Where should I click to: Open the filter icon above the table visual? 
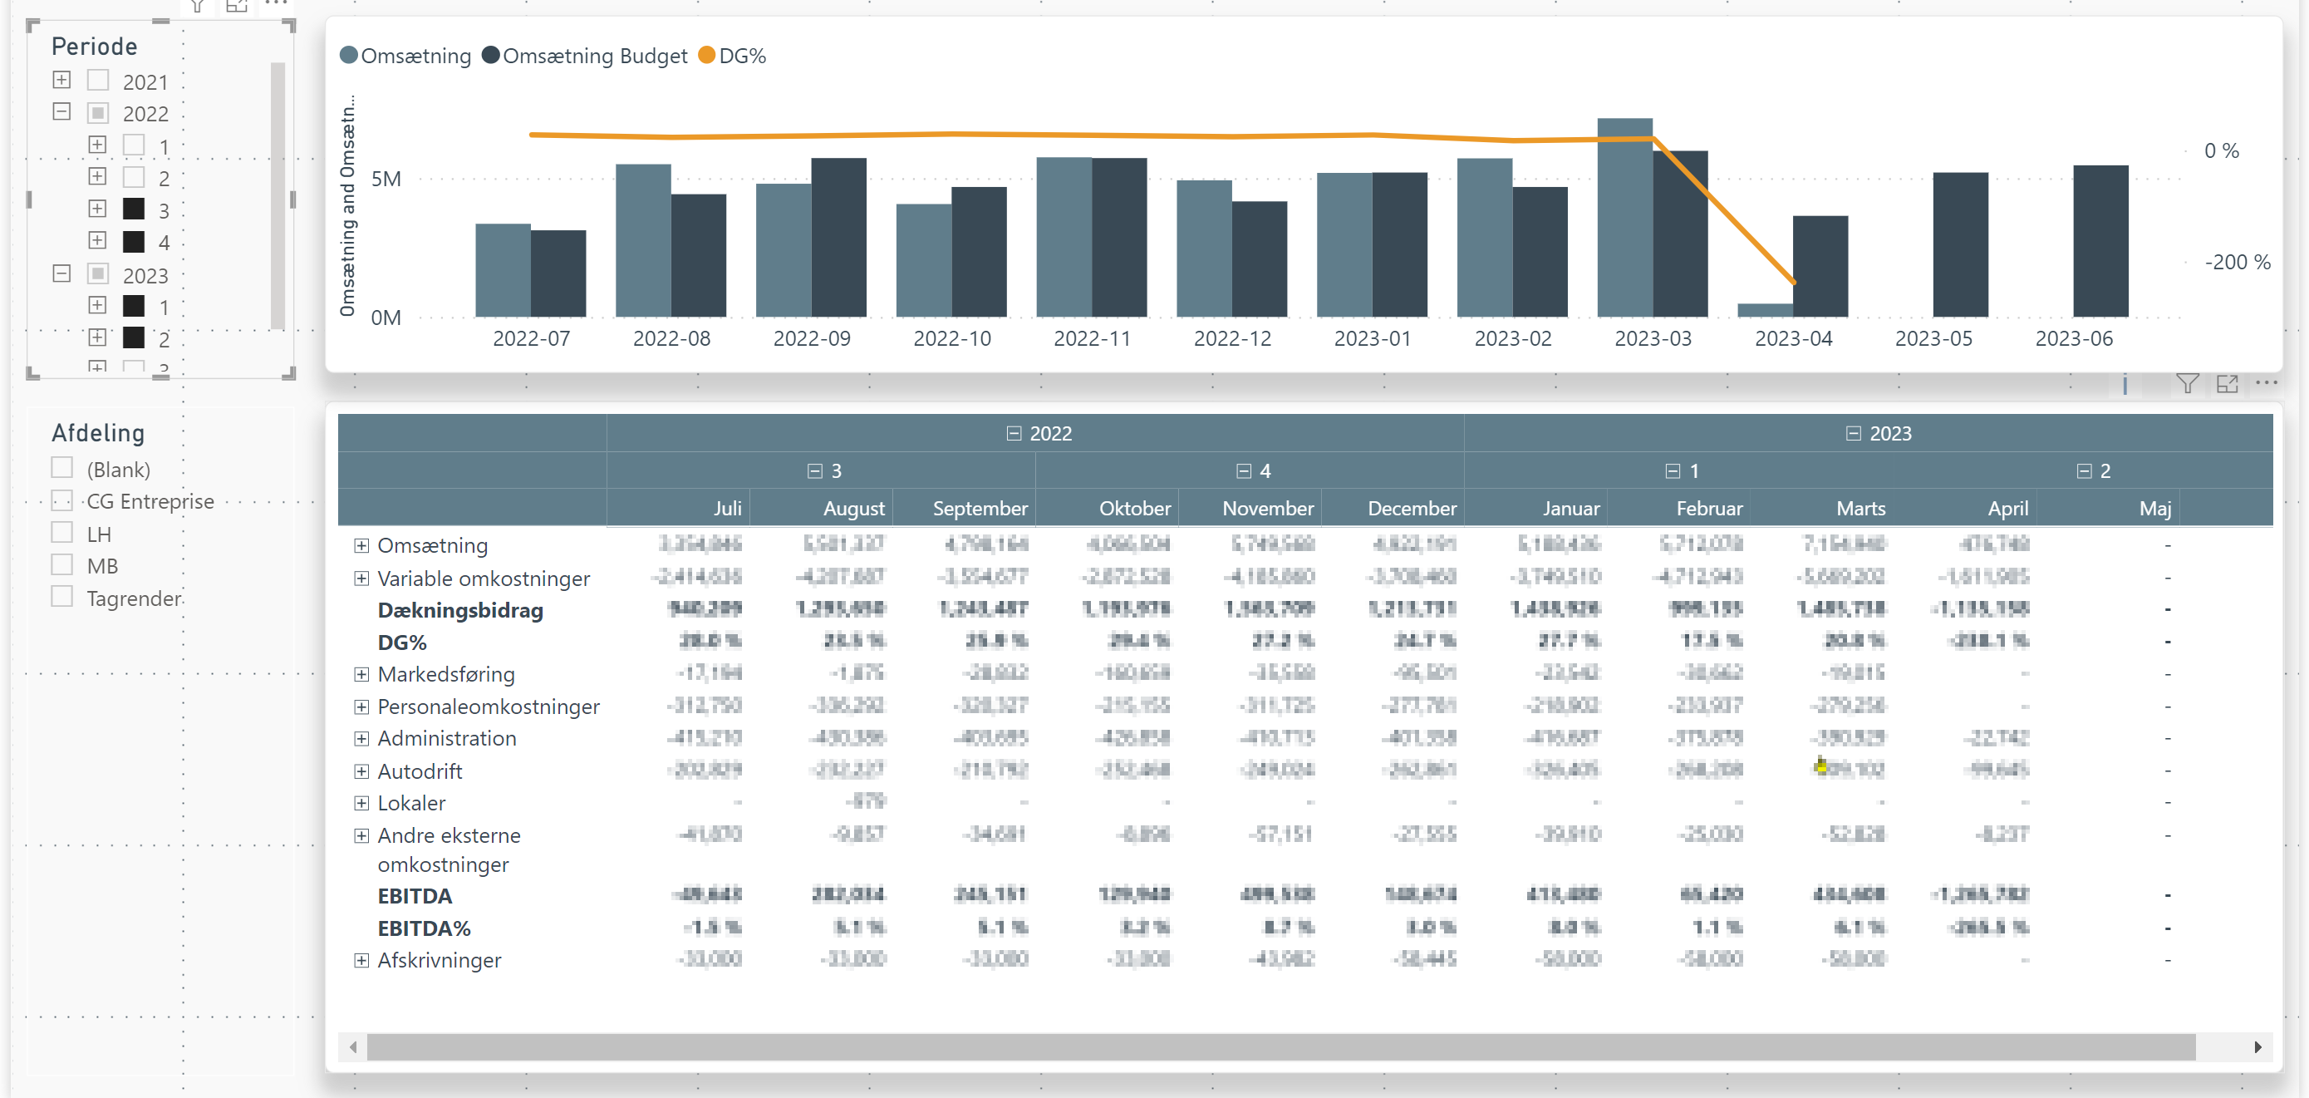click(x=2187, y=382)
